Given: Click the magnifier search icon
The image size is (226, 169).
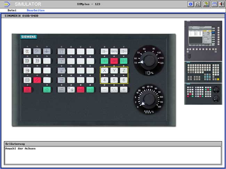Looking at the screenshot, I should pos(198,4).
